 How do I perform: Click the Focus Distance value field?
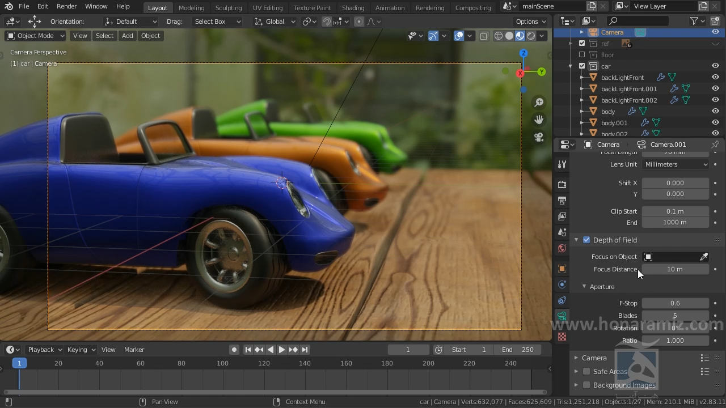coord(675,269)
